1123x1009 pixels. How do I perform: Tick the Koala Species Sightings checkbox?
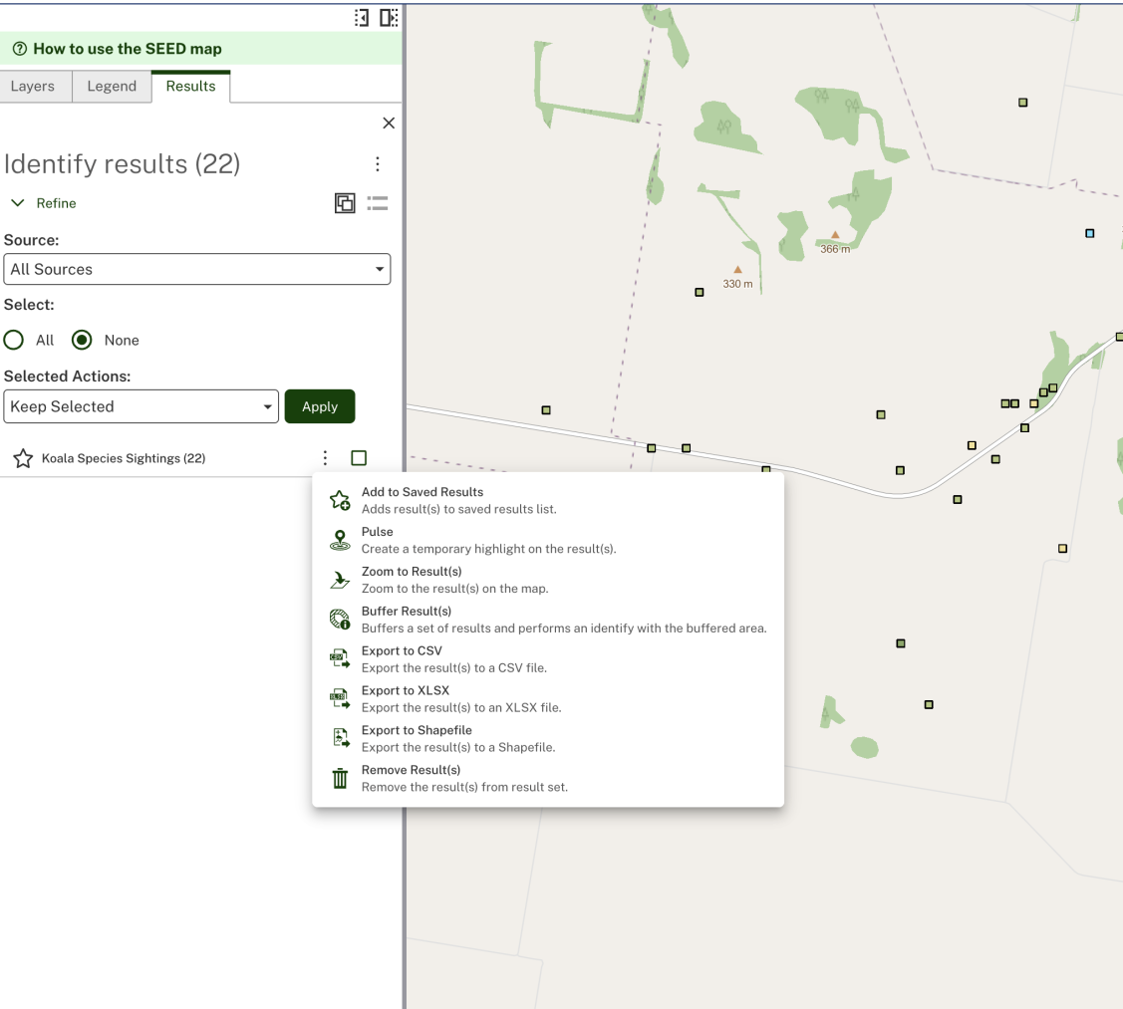pyautogui.click(x=359, y=458)
